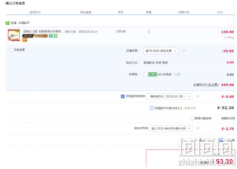
Task: Click the 1.34kg weight text
Action: pos(229,38)
